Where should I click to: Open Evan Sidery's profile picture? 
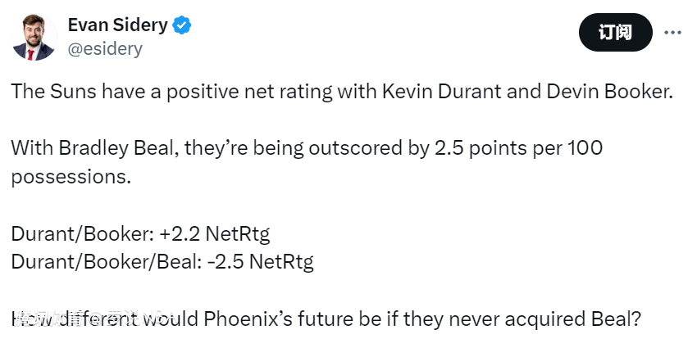click(34, 37)
